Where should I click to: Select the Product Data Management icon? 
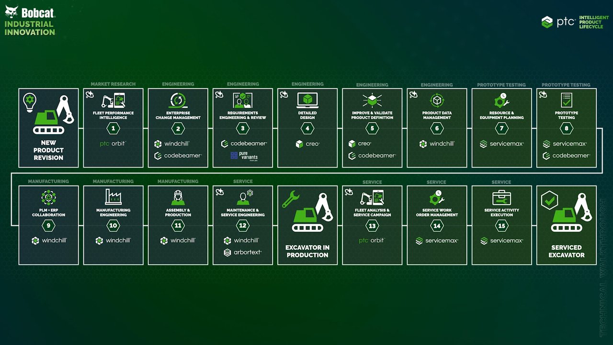pyautogui.click(x=437, y=100)
